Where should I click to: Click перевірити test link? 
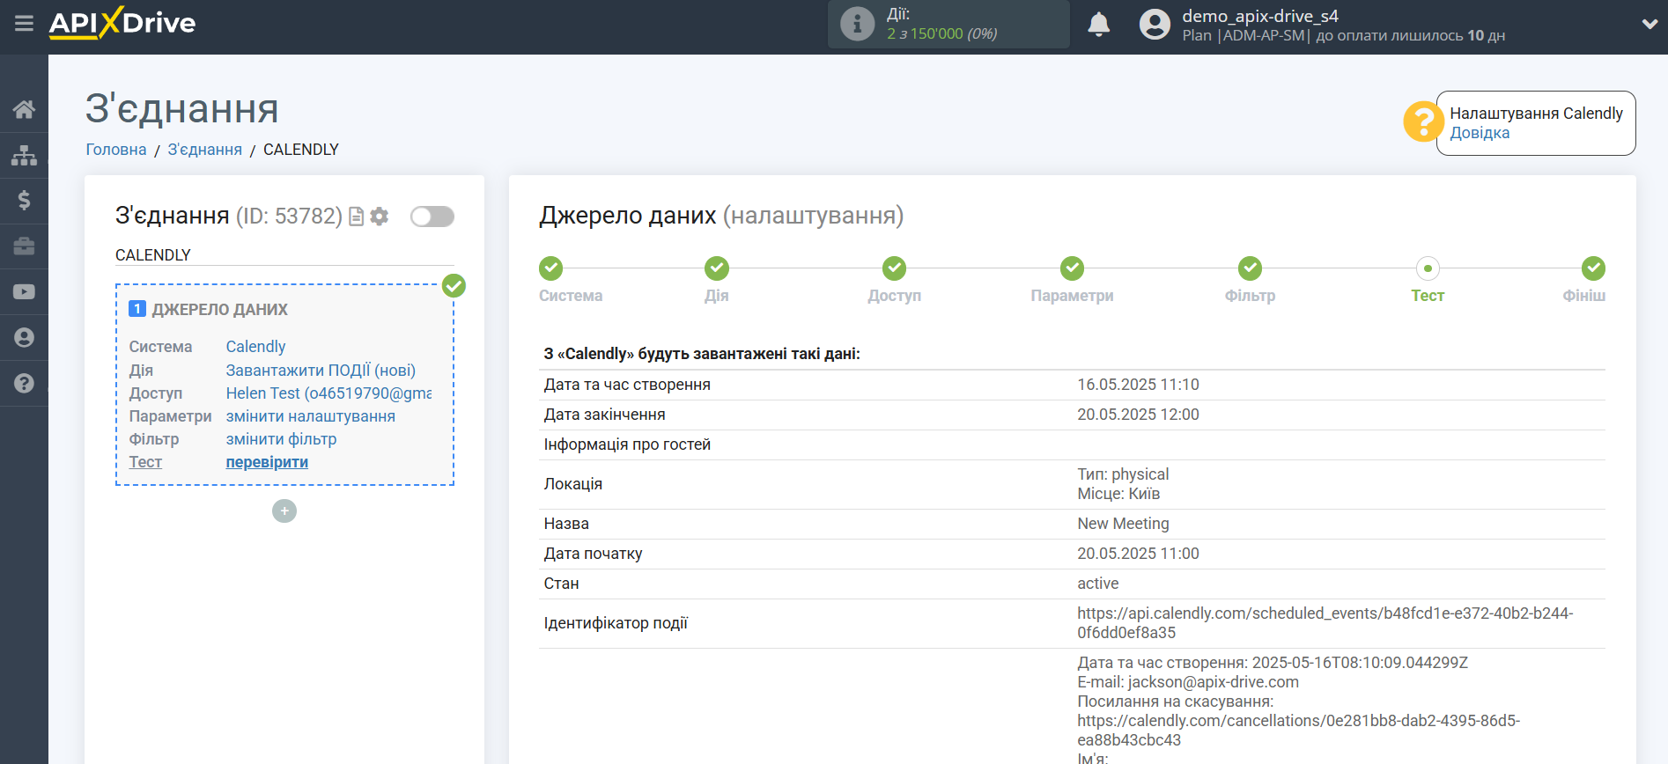pos(267,462)
